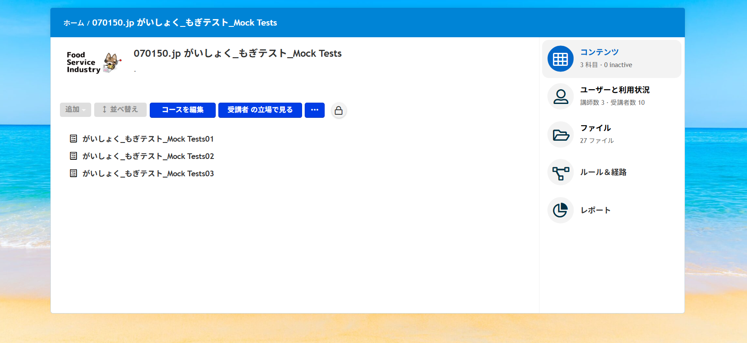
Task: Click document icon beside Mock Tests01
Action: (x=73, y=139)
